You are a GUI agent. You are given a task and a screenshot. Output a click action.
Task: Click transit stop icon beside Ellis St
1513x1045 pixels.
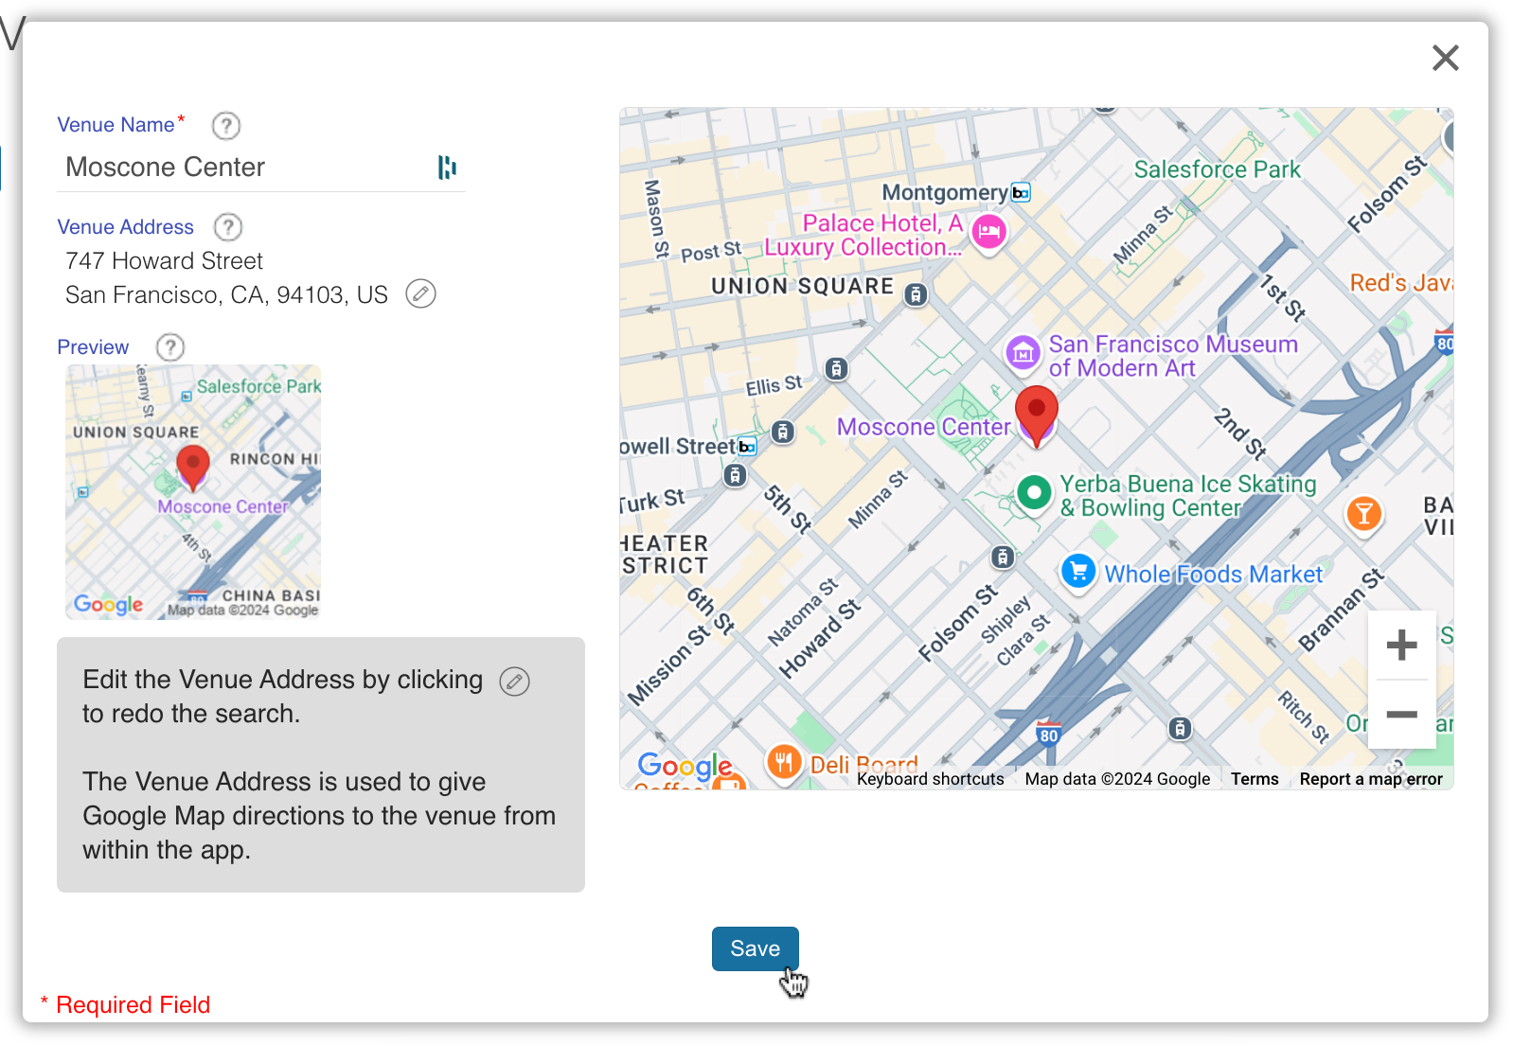click(x=836, y=368)
